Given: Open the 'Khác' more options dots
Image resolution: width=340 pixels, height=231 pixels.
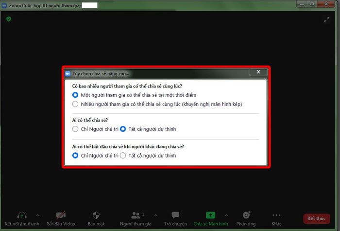Looking at the screenshot, I should coord(276,215).
